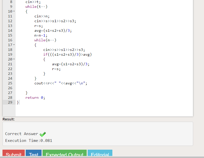This screenshot has height=158, width=204.
Task: Click the closing brace on line 29
Action: [17, 102]
